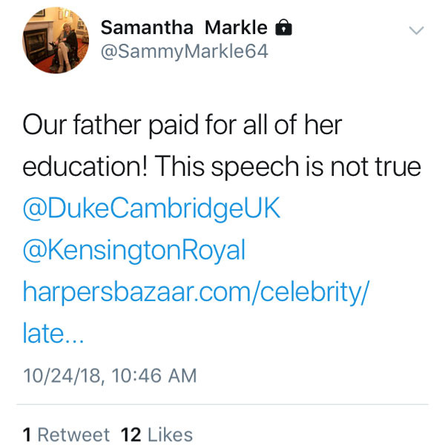Click the protected account lock icon
Image resolution: width=445 pixels, height=445 pixels.
pos(283,28)
